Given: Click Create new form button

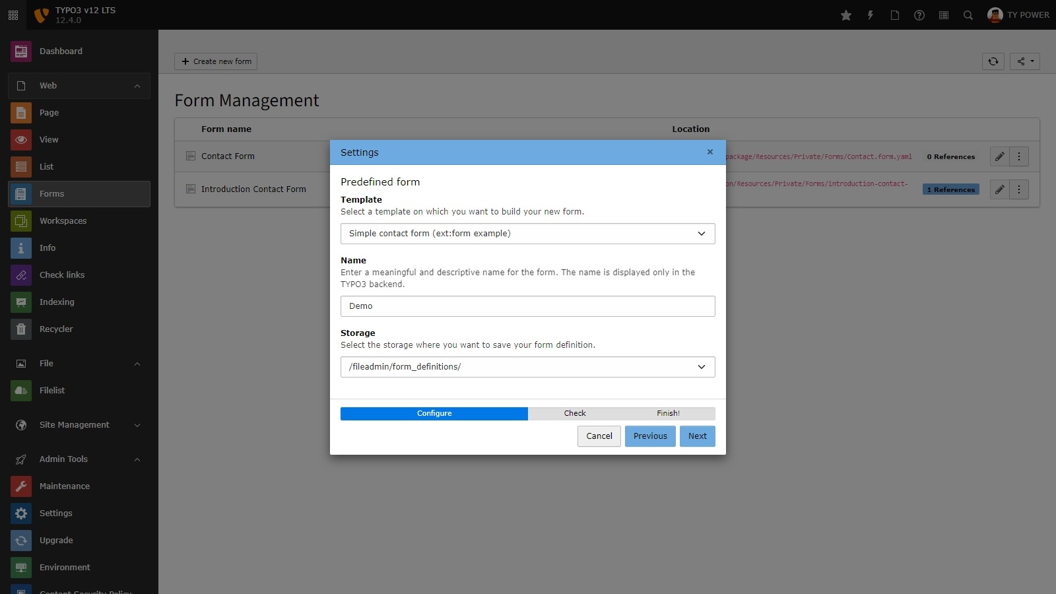Looking at the screenshot, I should (216, 61).
